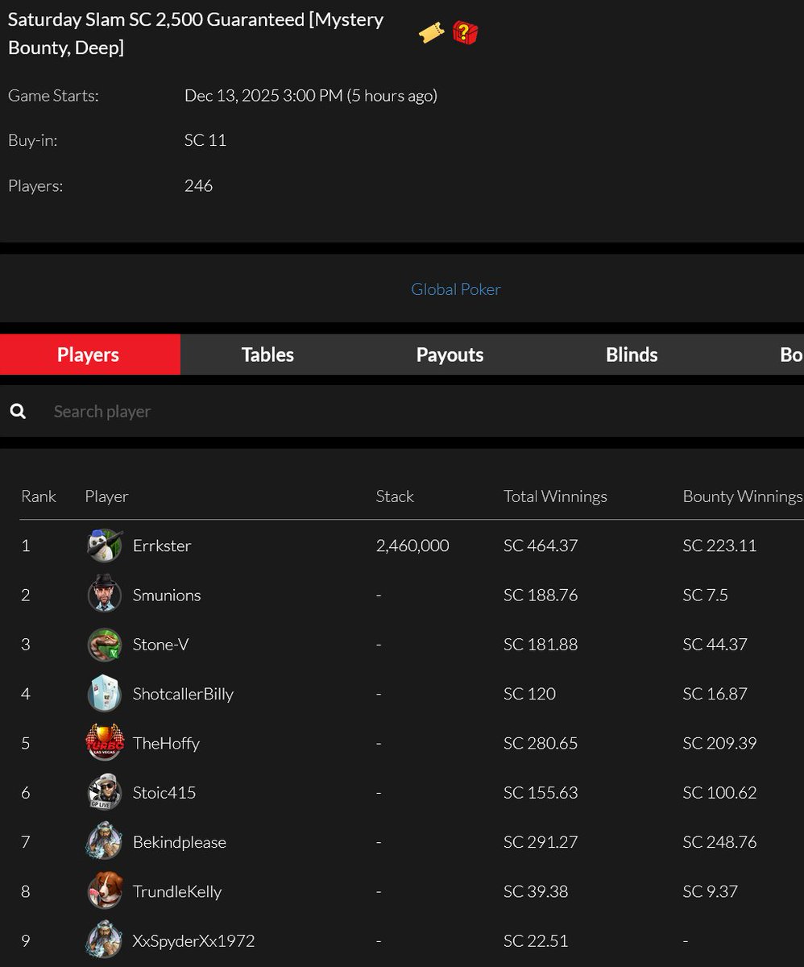Click the mystery bounty box icon
Image resolution: width=804 pixels, height=967 pixels.
[465, 33]
